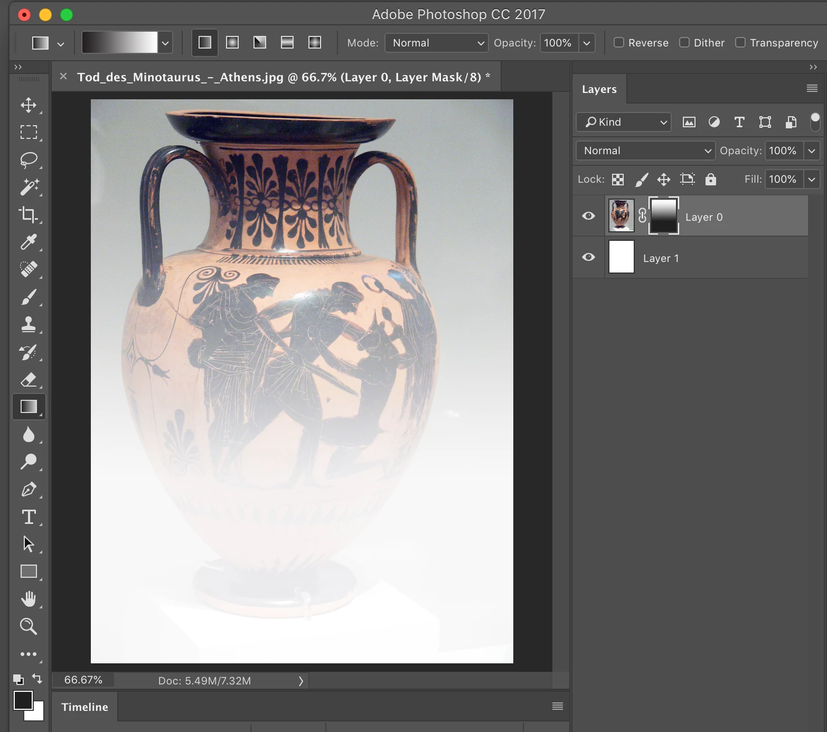This screenshot has width=827, height=732.
Task: Select the Hand tool
Action: click(x=29, y=599)
